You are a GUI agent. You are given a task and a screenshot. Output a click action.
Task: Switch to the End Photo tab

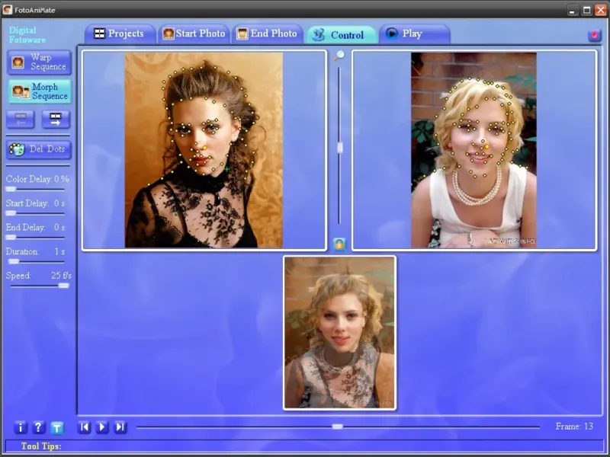[268, 34]
